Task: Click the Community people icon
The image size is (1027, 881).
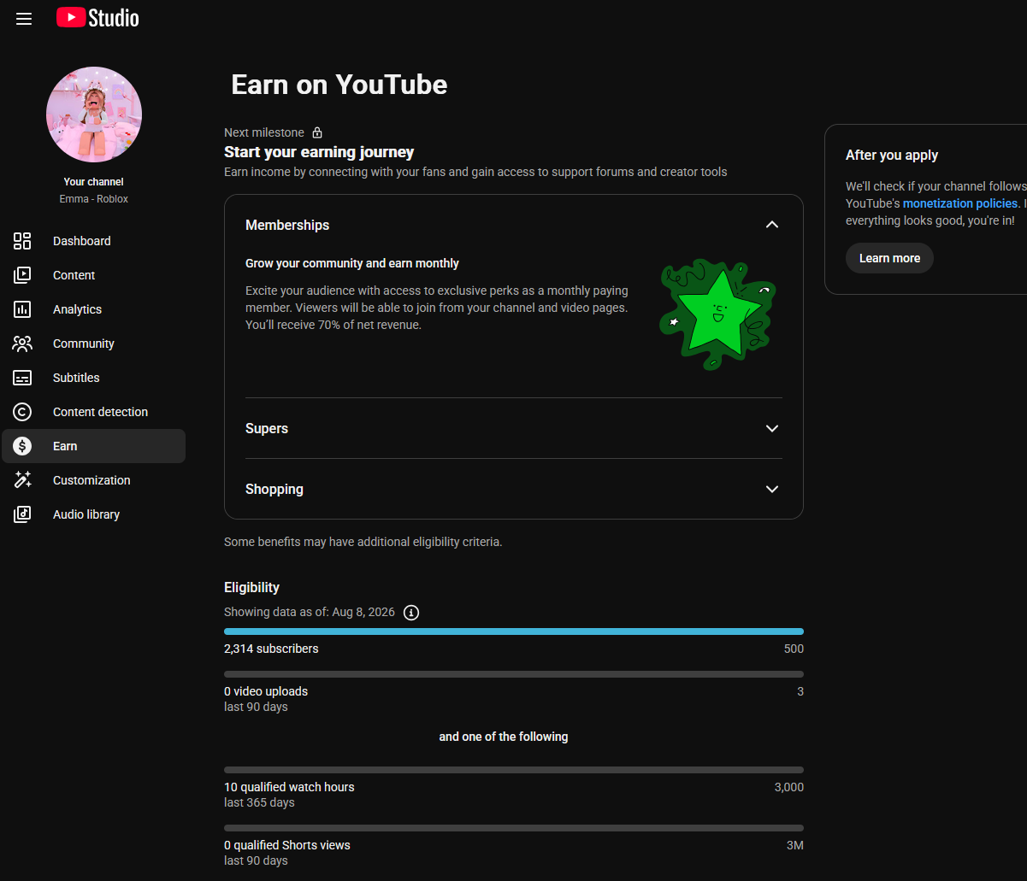Action: click(x=22, y=344)
